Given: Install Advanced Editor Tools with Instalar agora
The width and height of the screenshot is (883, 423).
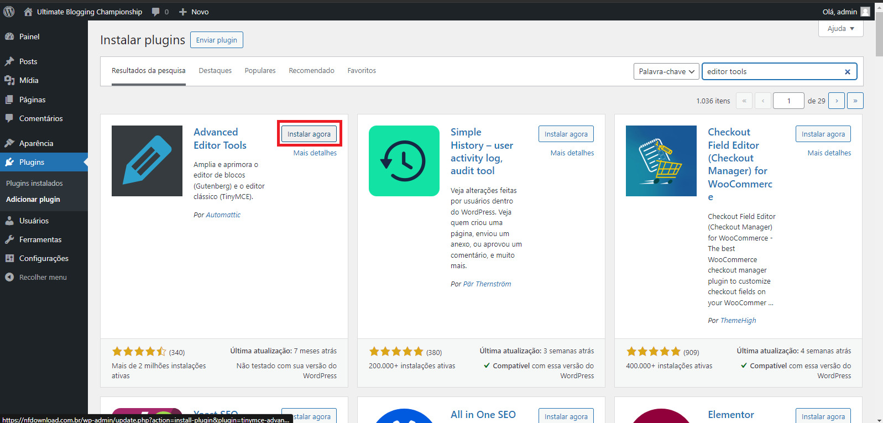Looking at the screenshot, I should pos(309,134).
